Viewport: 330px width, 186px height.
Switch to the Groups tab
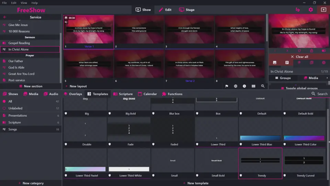tap(283, 78)
